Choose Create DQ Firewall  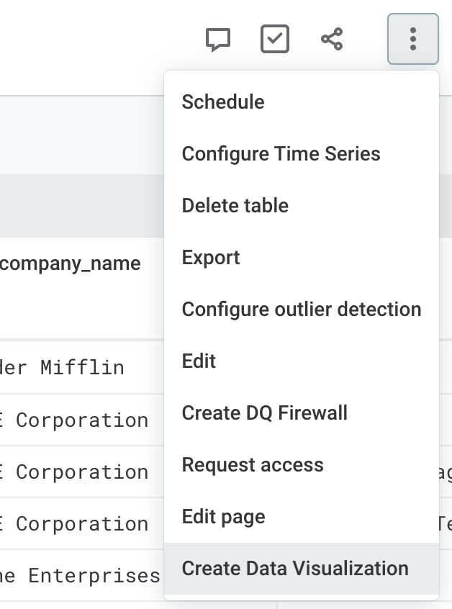(264, 413)
